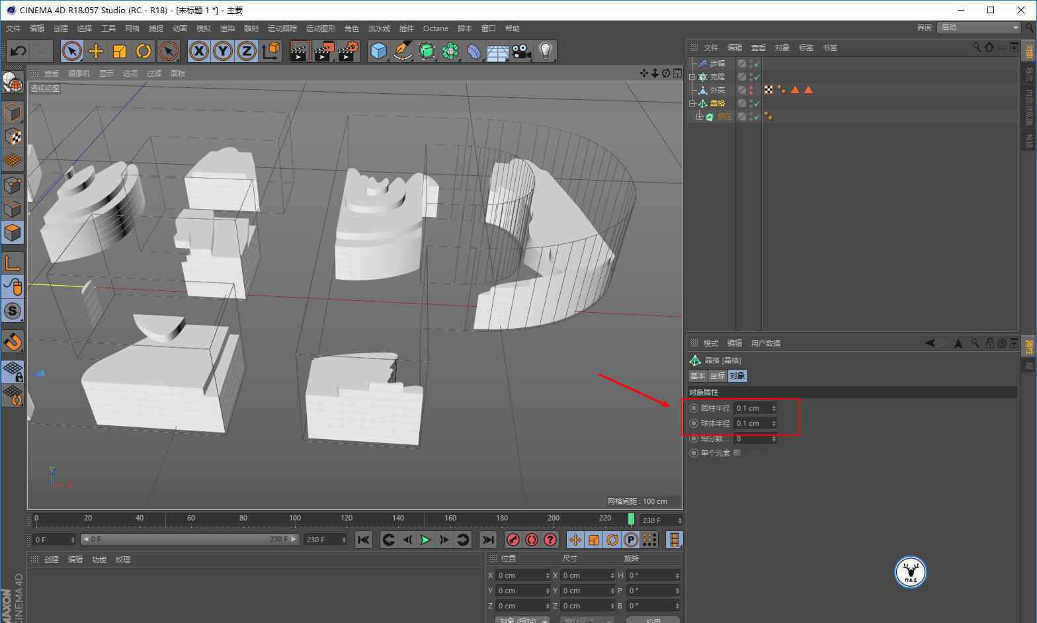Screen dimensions: 1037x623
Task: Click Render View clapperboard icon
Action: [300, 51]
